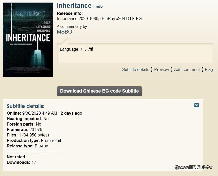Select the Framerate 23.976 value

(36, 129)
